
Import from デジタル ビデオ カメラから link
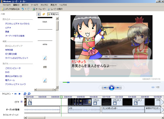tap(17, 24)
